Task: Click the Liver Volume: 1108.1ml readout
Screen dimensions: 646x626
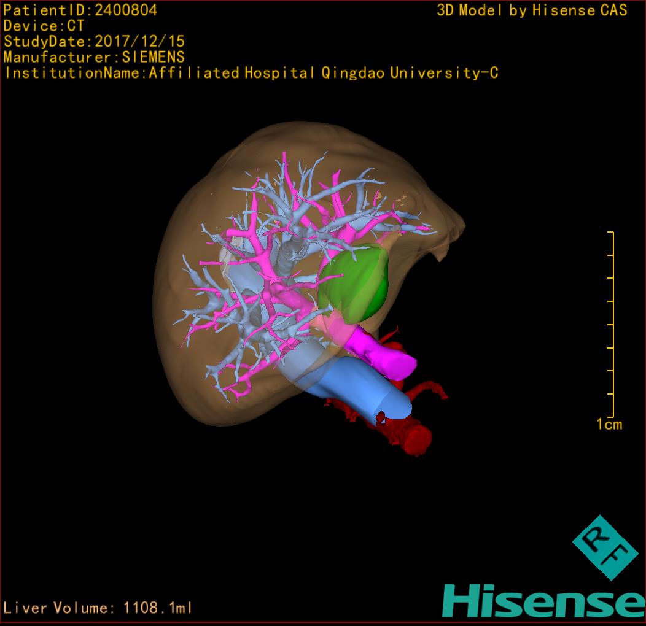Action: tap(98, 608)
